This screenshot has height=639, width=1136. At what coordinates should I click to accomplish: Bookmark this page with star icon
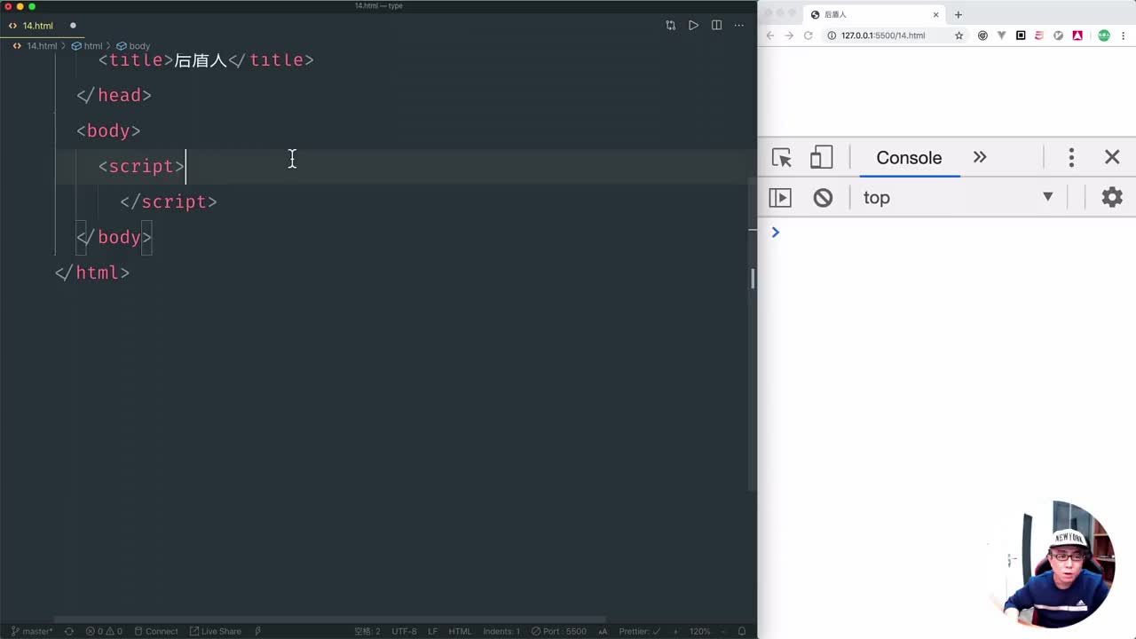[x=958, y=35]
